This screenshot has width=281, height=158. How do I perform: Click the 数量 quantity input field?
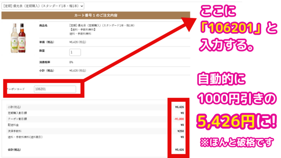coord(75,52)
